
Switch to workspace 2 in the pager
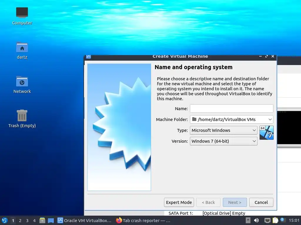pos(20,221)
